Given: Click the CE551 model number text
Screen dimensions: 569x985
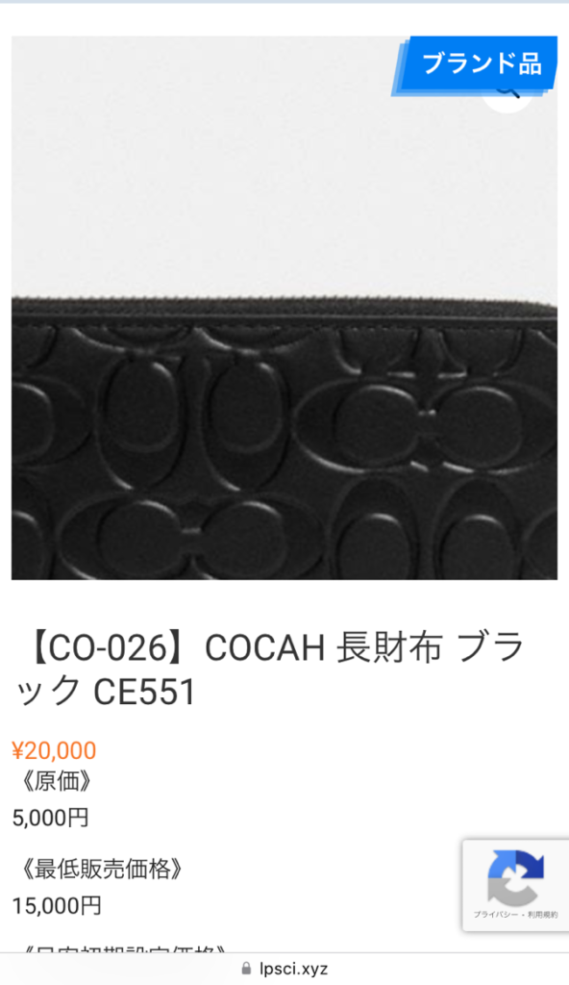Looking at the screenshot, I should [x=144, y=693].
